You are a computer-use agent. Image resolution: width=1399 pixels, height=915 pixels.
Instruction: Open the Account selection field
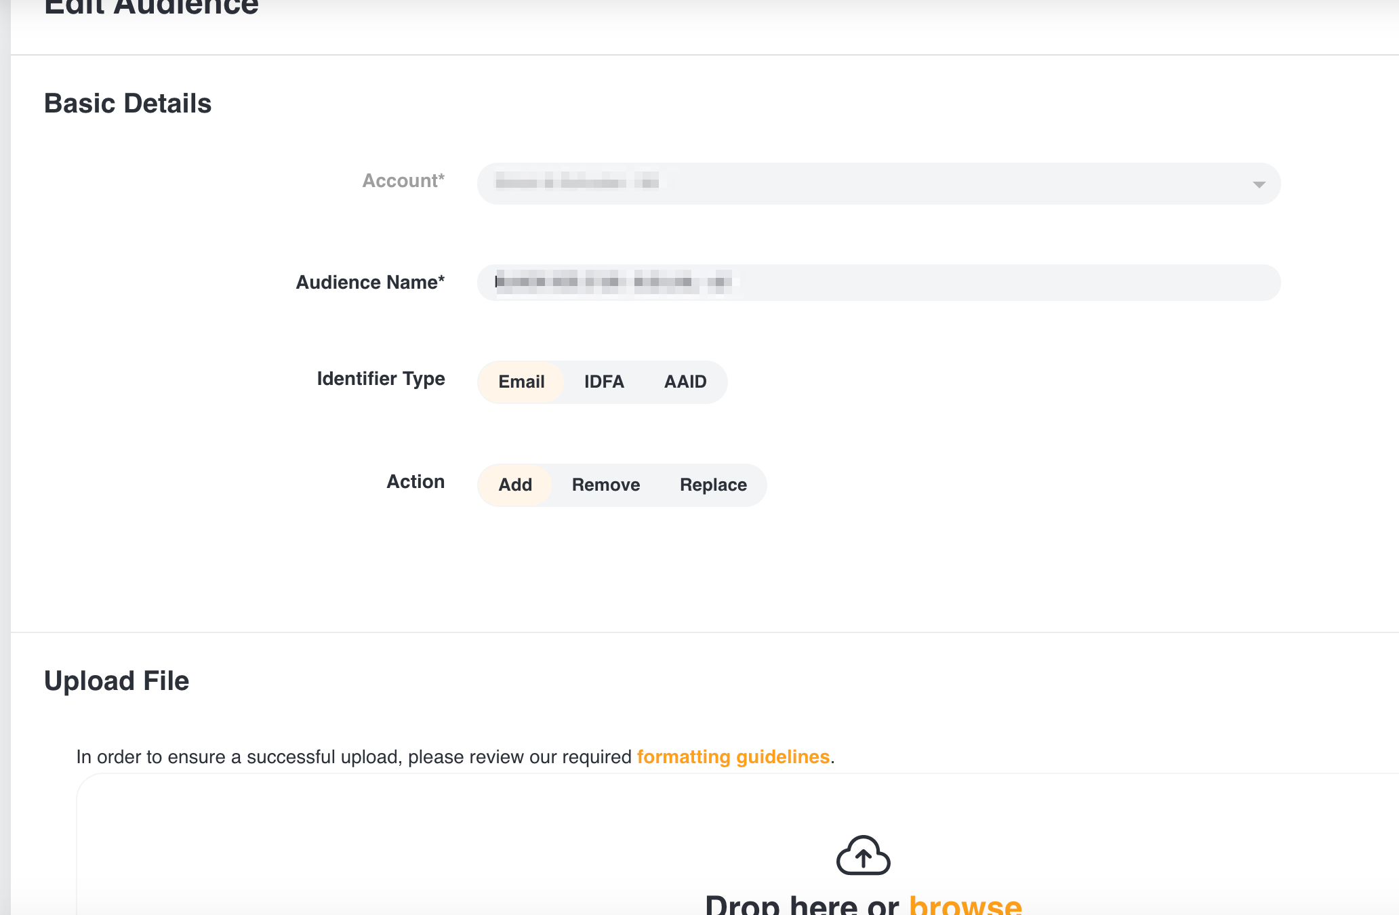tap(878, 184)
